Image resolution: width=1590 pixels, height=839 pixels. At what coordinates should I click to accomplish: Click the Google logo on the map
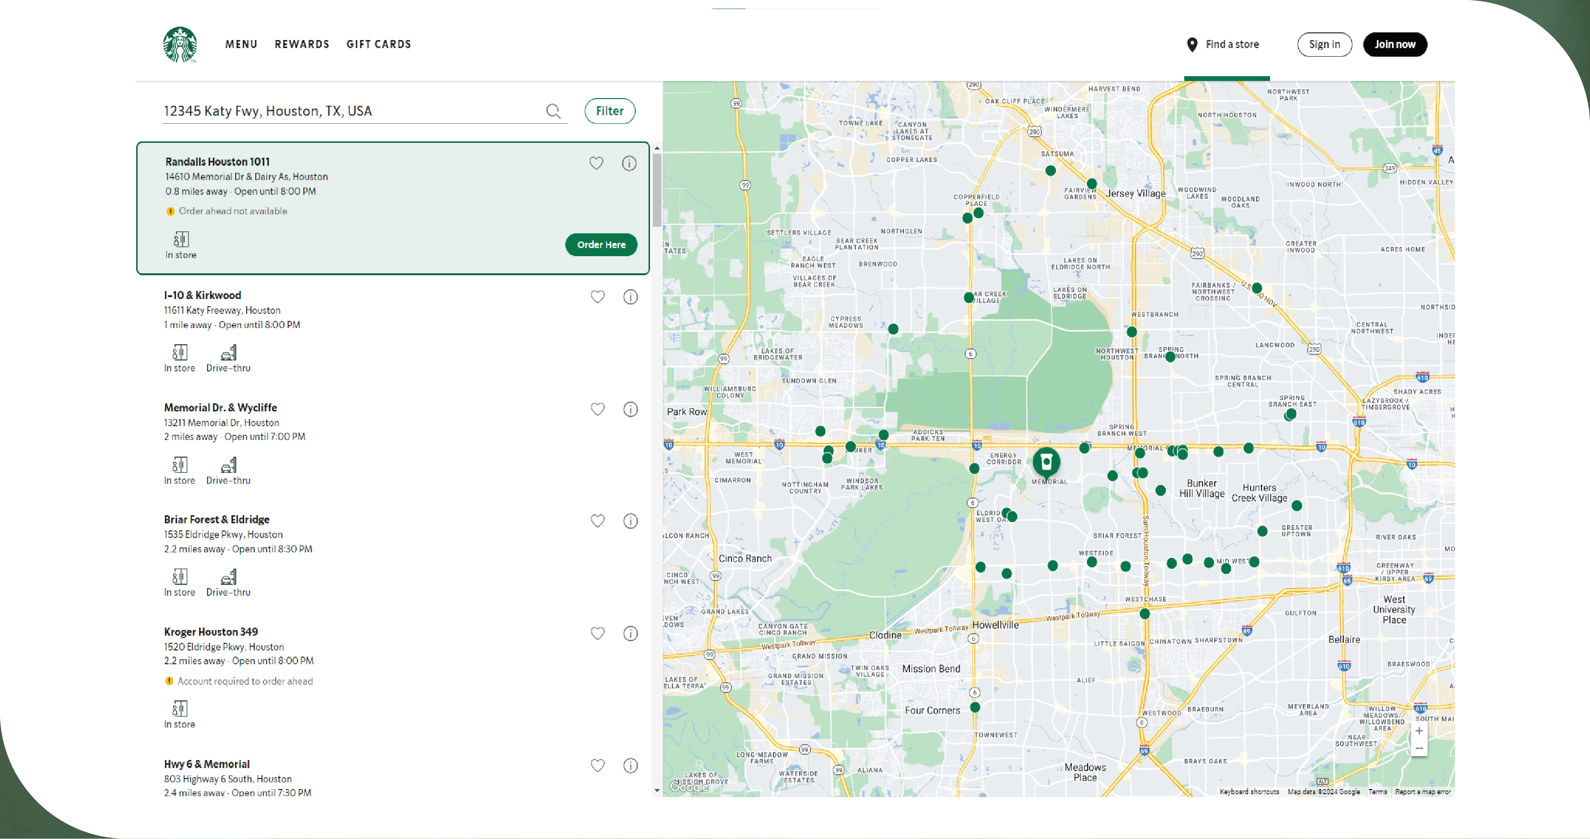(x=690, y=788)
